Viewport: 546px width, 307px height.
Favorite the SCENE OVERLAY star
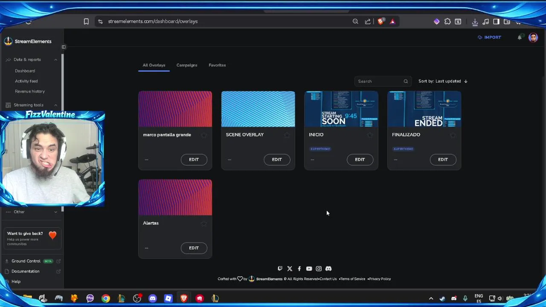[287, 135]
